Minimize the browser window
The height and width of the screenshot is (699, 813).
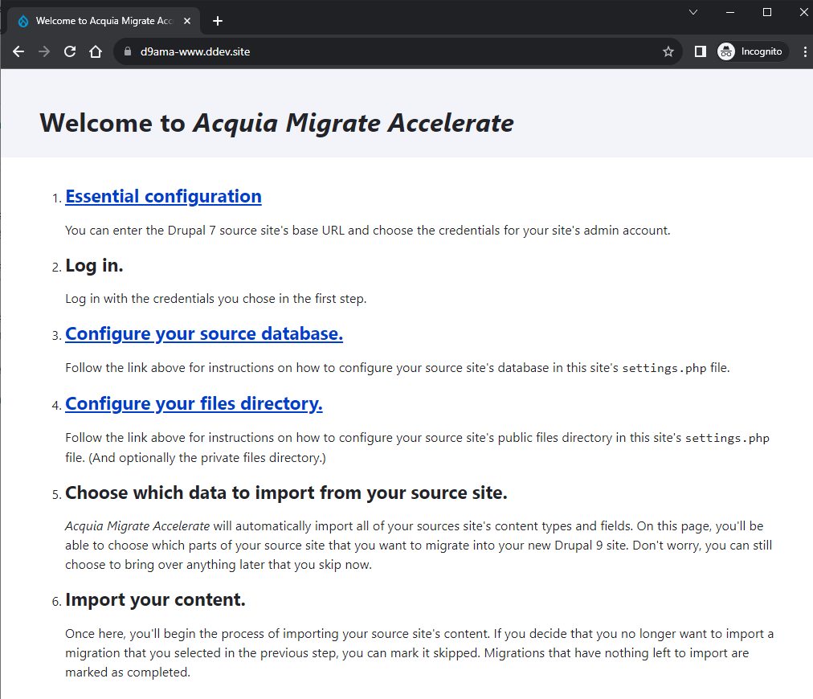click(729, 12)
